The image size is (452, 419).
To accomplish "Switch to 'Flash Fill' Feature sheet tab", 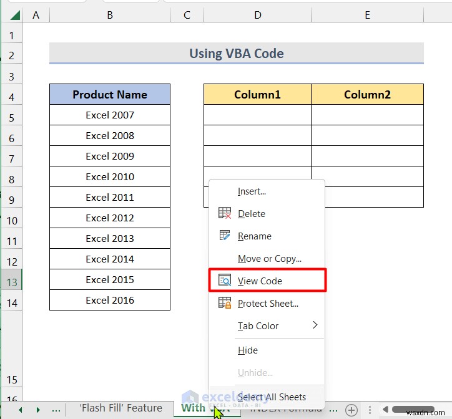I will point(120,408).
